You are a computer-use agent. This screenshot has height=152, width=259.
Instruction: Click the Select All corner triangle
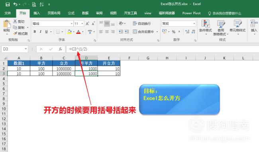click(5, 58)
